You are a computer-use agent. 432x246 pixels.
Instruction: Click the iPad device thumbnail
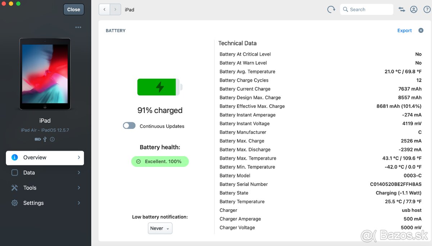click(x=45, y=74)
